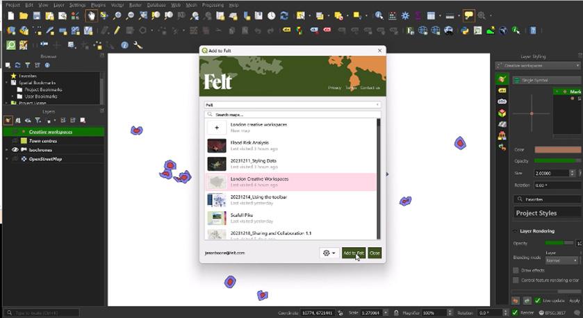Open the Python console icon
Viewport: 583px width, 318px height.
point(465,31)
